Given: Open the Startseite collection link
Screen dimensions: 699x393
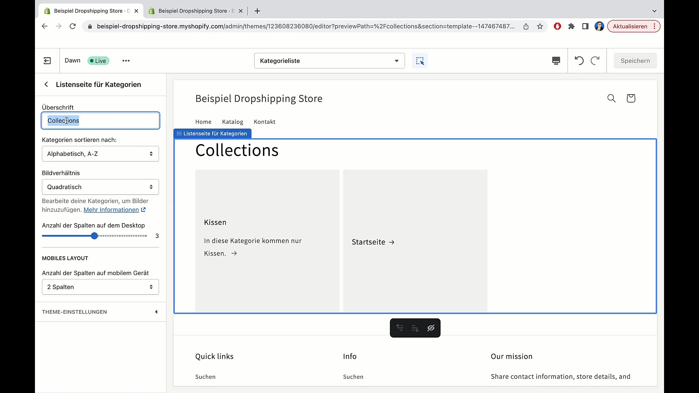Looking at the screenshot, I should click(373, 242).
